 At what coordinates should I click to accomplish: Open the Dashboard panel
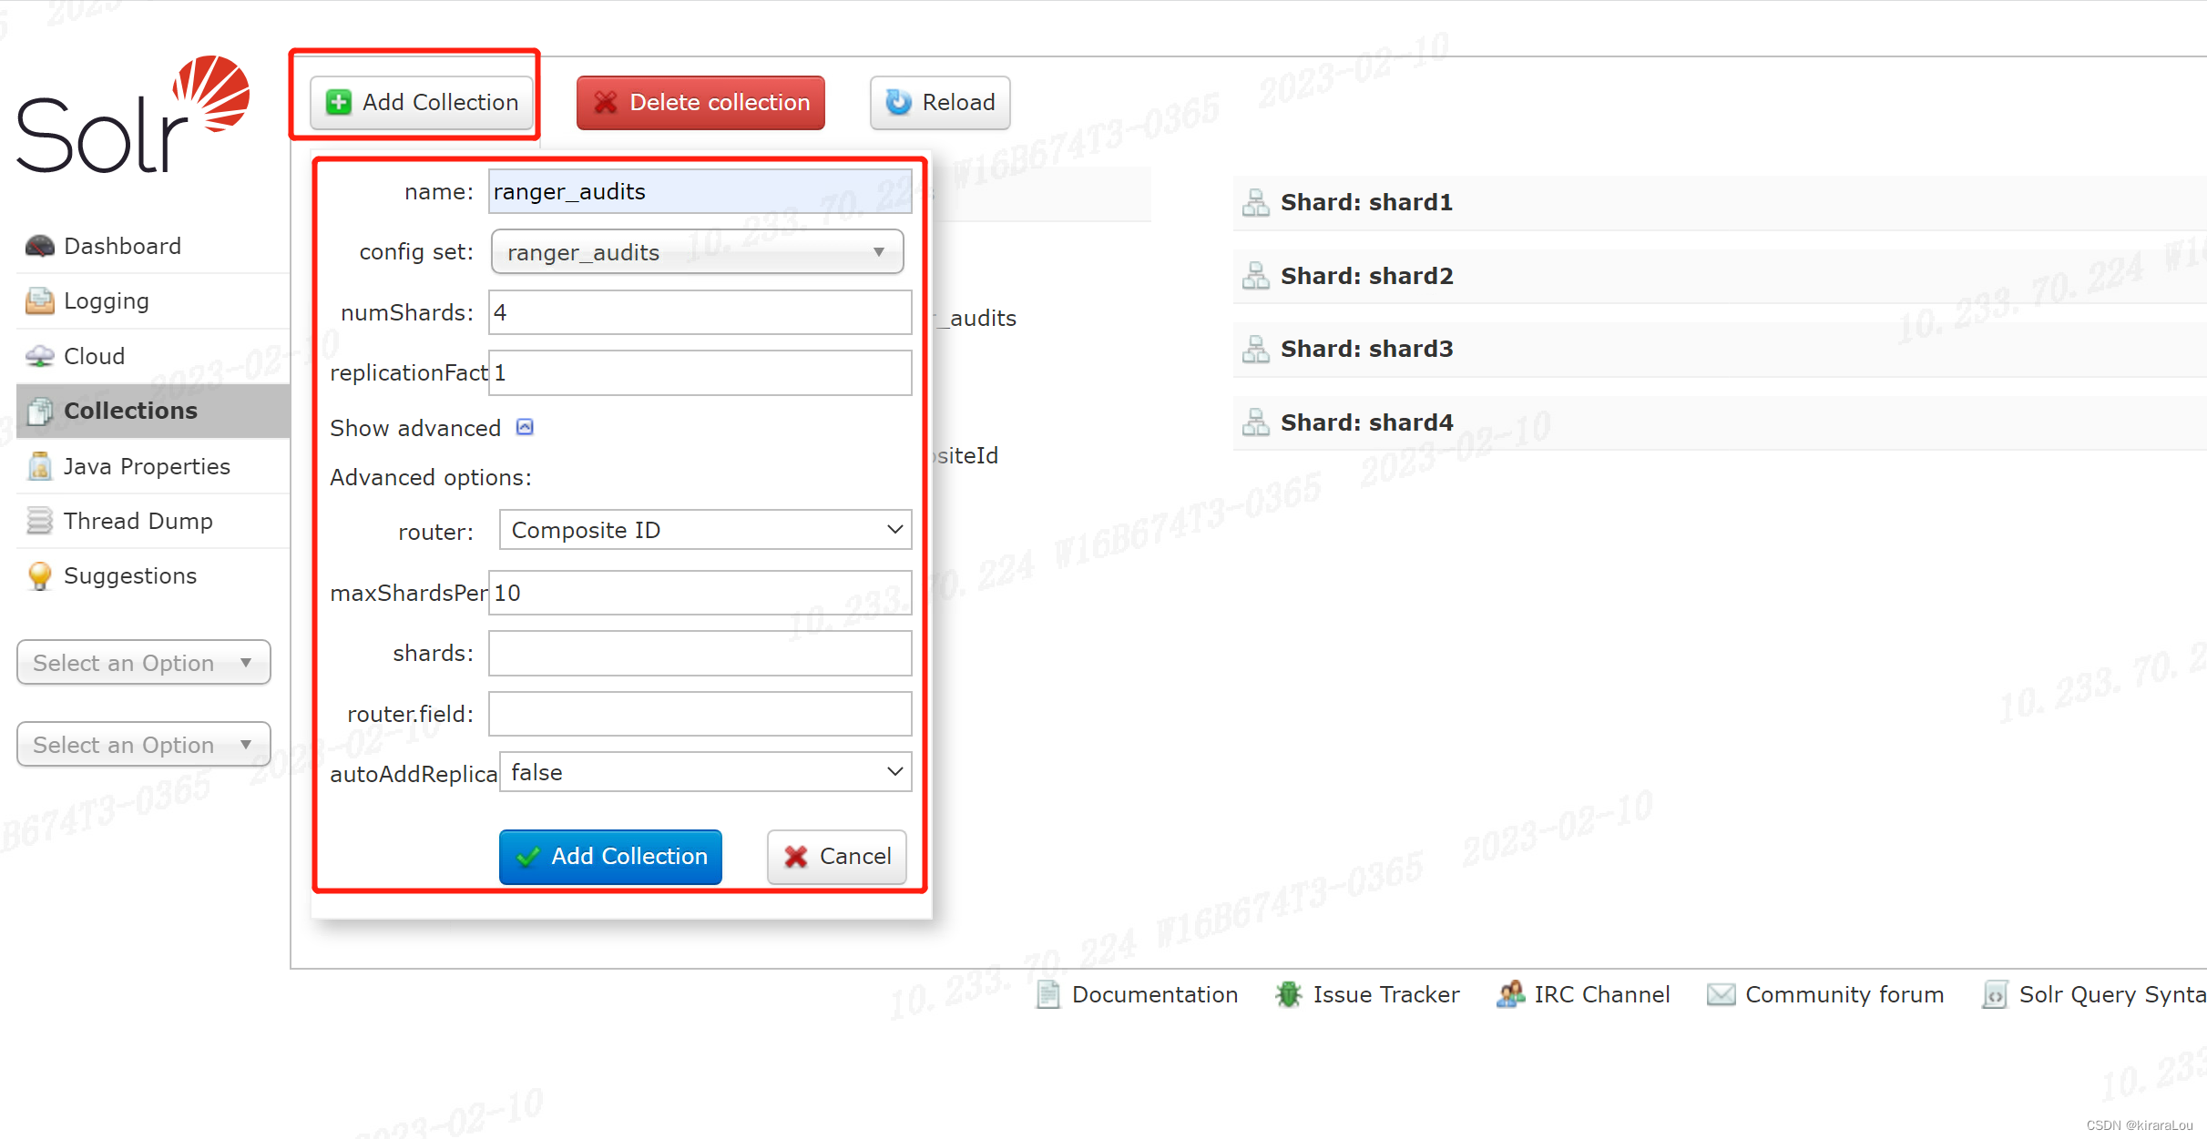pyautogui.click(x=120, y=246)
